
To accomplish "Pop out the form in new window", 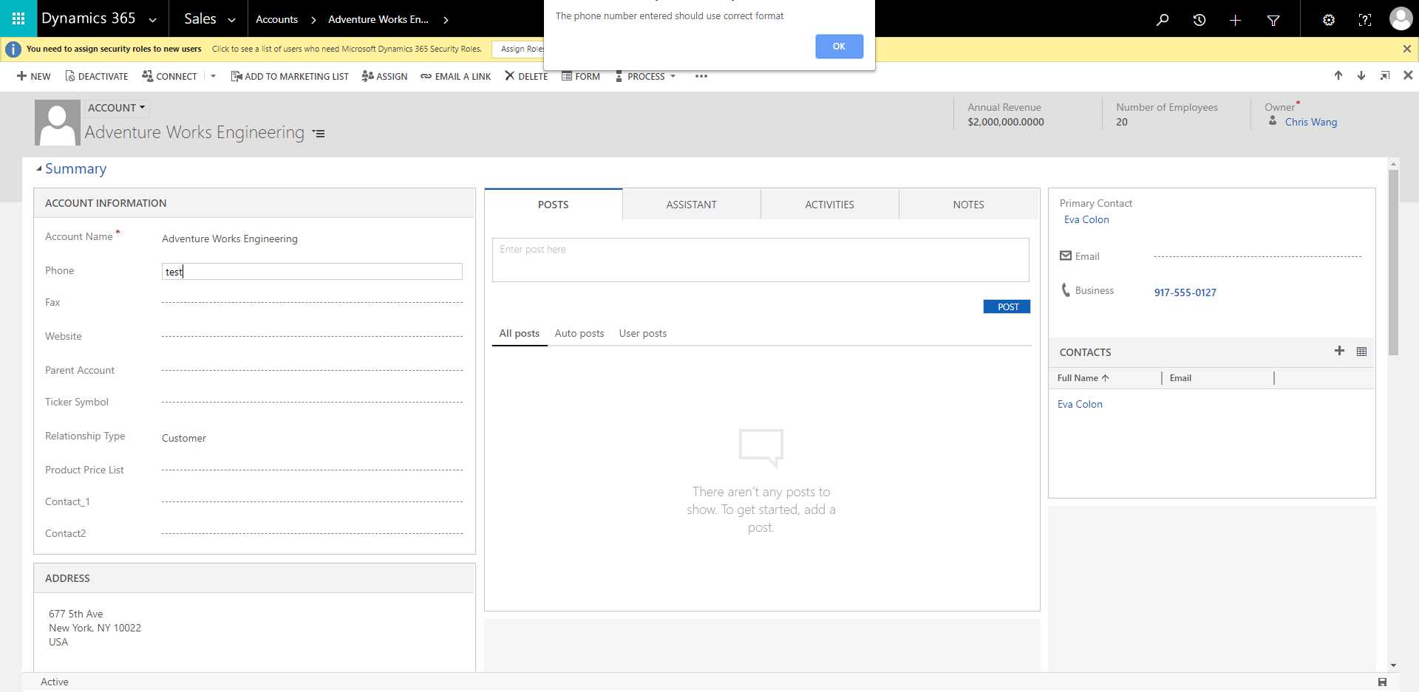I will tap(1384, 75).
